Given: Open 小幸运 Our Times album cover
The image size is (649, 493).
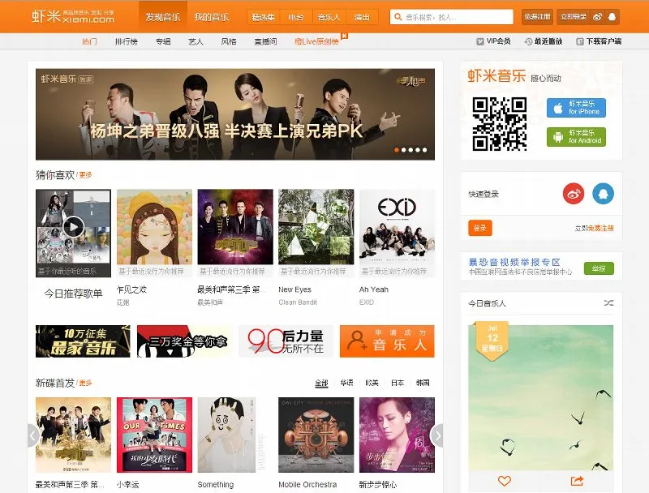Looking at the screenshot, I should [154, 435].
